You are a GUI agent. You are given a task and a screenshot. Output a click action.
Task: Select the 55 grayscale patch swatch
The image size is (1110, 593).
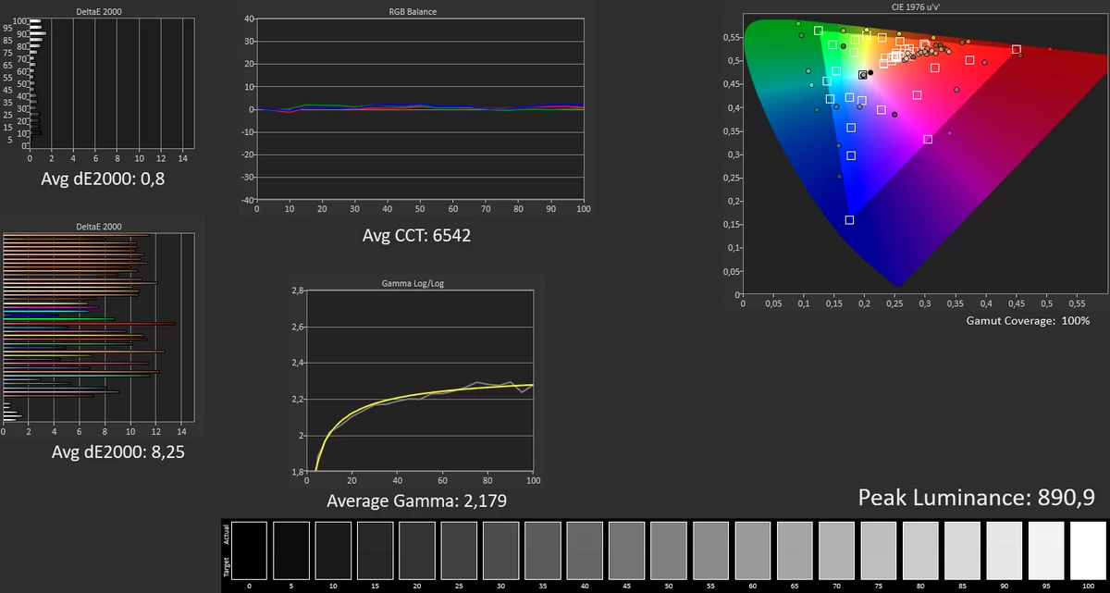[x=710, y=550]
